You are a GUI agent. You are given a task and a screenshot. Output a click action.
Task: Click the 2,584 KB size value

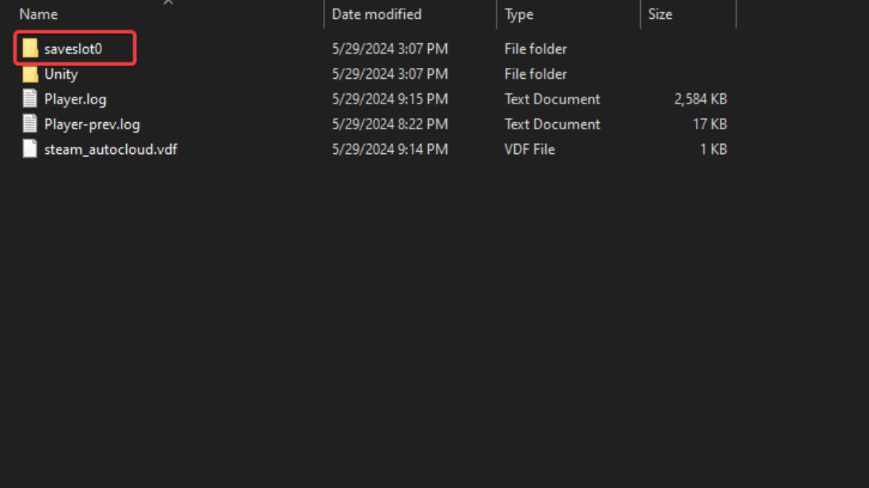point(701,99)
